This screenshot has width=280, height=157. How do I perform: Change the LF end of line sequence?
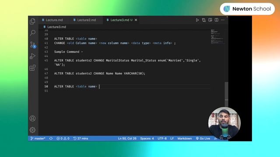coord(172,139)
